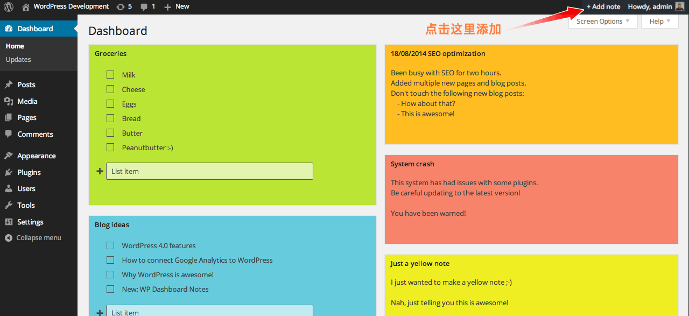This screenshot has width=689, height=316.
Task: Open comments via the speech bubble icon
Action: pyautogui.click(x=146, y=6)
